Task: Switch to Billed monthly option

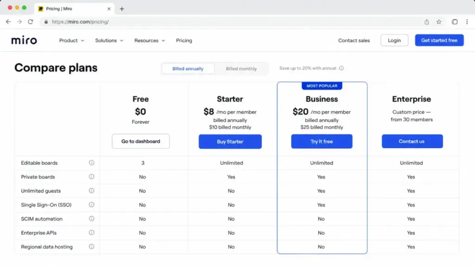Action: 241,69
